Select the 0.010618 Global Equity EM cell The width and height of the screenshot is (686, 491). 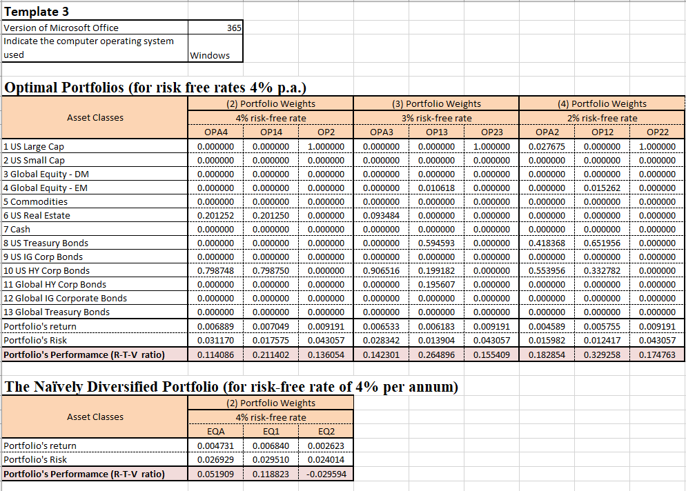click(x=438, y=188)
